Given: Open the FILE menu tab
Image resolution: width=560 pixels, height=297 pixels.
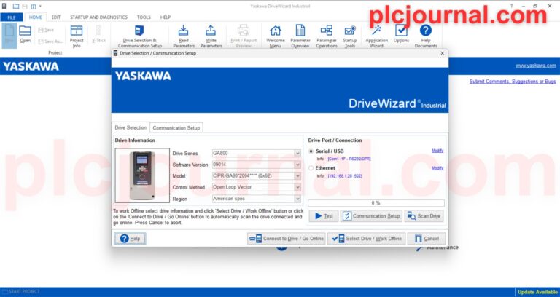Looking at the screenshot, I should 12,17.
